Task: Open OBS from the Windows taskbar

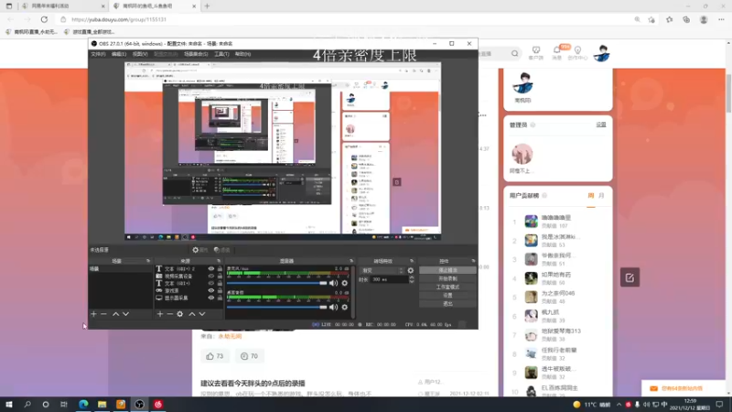Action: point(139,404)
